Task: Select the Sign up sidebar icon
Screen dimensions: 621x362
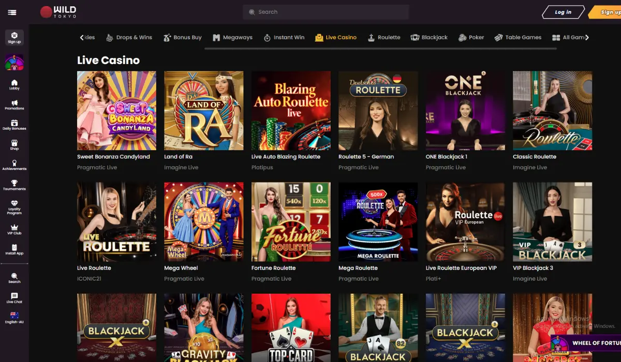Action: point(14,38)
